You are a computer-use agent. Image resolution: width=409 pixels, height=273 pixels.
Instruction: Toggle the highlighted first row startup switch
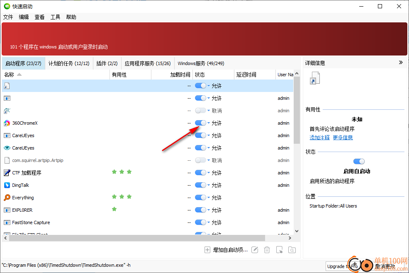point(200,86)
